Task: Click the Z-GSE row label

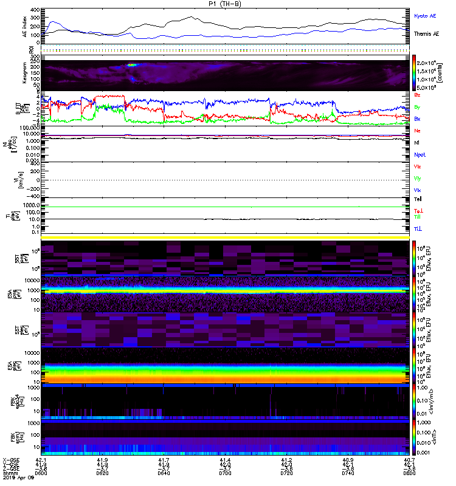Action: tap(11, 469)
